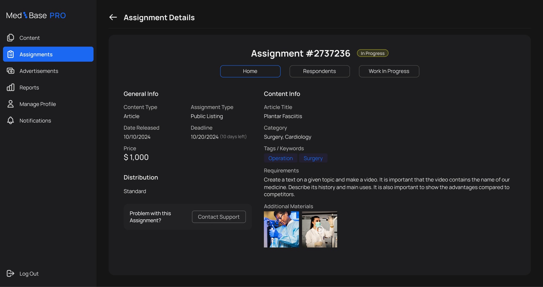The width and height of the screenshot is (543, 287).
Task: Click the Contact Support button
Action: tap(219, 217)
